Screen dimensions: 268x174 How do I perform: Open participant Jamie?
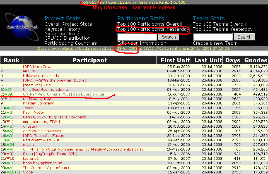[28, 108]
